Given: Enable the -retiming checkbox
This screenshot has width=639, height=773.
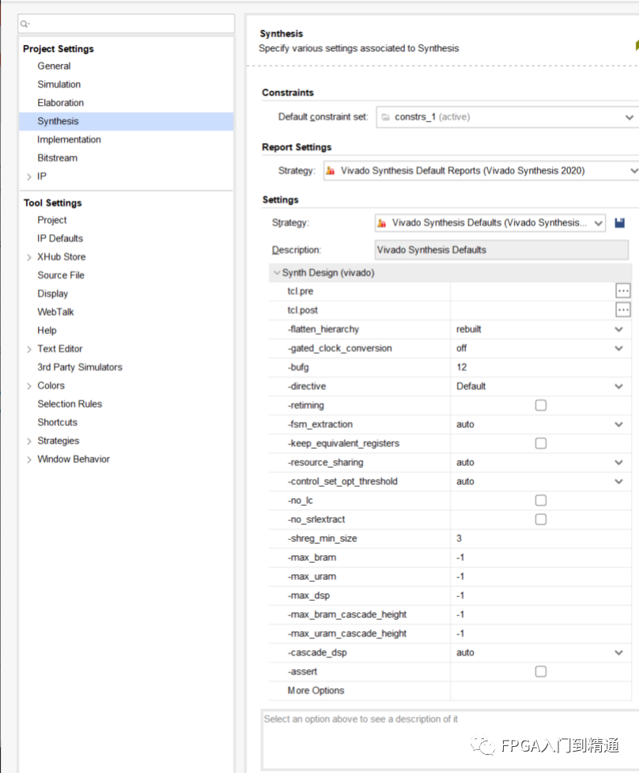Looking at the screenshot, I should pyautogui.click(x=540, y=405).
